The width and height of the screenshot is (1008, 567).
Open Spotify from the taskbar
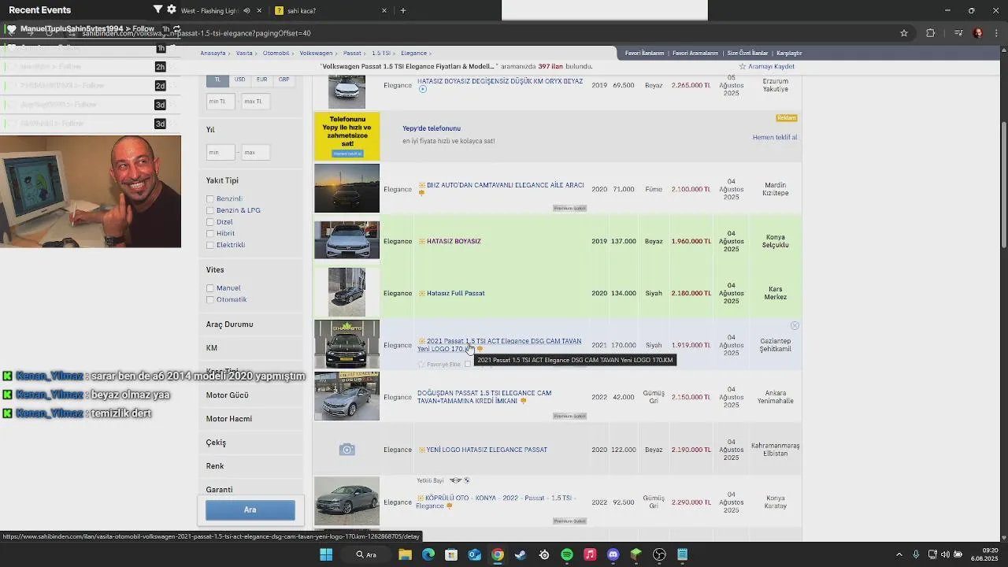tap(567, 554)
